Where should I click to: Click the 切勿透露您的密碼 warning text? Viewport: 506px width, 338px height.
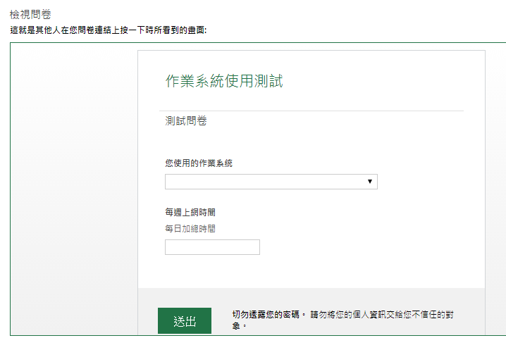tap(266, 314)
